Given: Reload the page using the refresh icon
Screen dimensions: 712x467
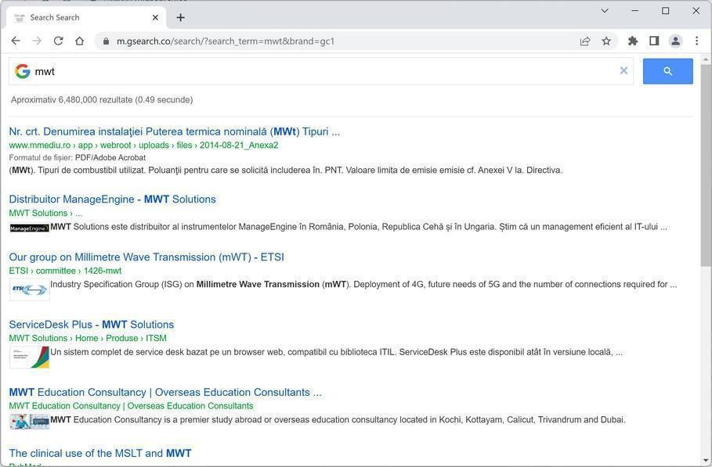Looking at the screenshot, I should tap(58, 41).
